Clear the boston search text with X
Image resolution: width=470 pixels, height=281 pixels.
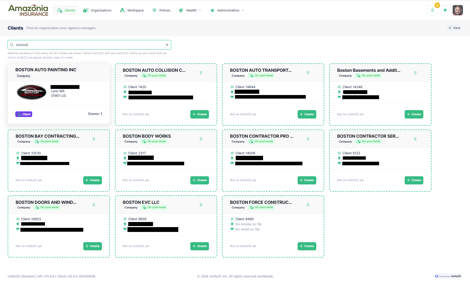[167, 45]
